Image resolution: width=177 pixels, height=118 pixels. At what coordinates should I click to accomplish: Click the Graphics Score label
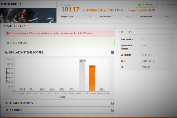67,17
